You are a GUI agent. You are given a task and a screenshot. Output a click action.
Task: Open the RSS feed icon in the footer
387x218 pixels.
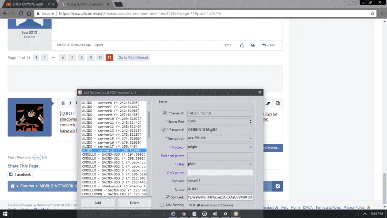[x=369, y=207]
